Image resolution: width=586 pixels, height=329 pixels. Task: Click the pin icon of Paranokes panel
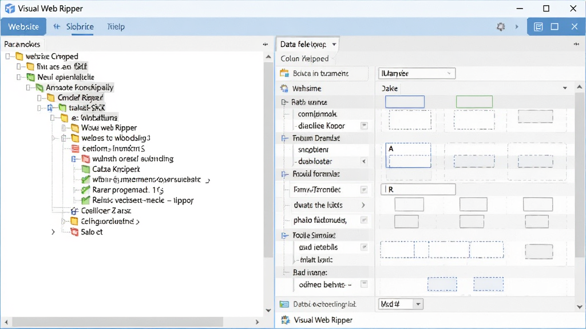pos(266,44)
